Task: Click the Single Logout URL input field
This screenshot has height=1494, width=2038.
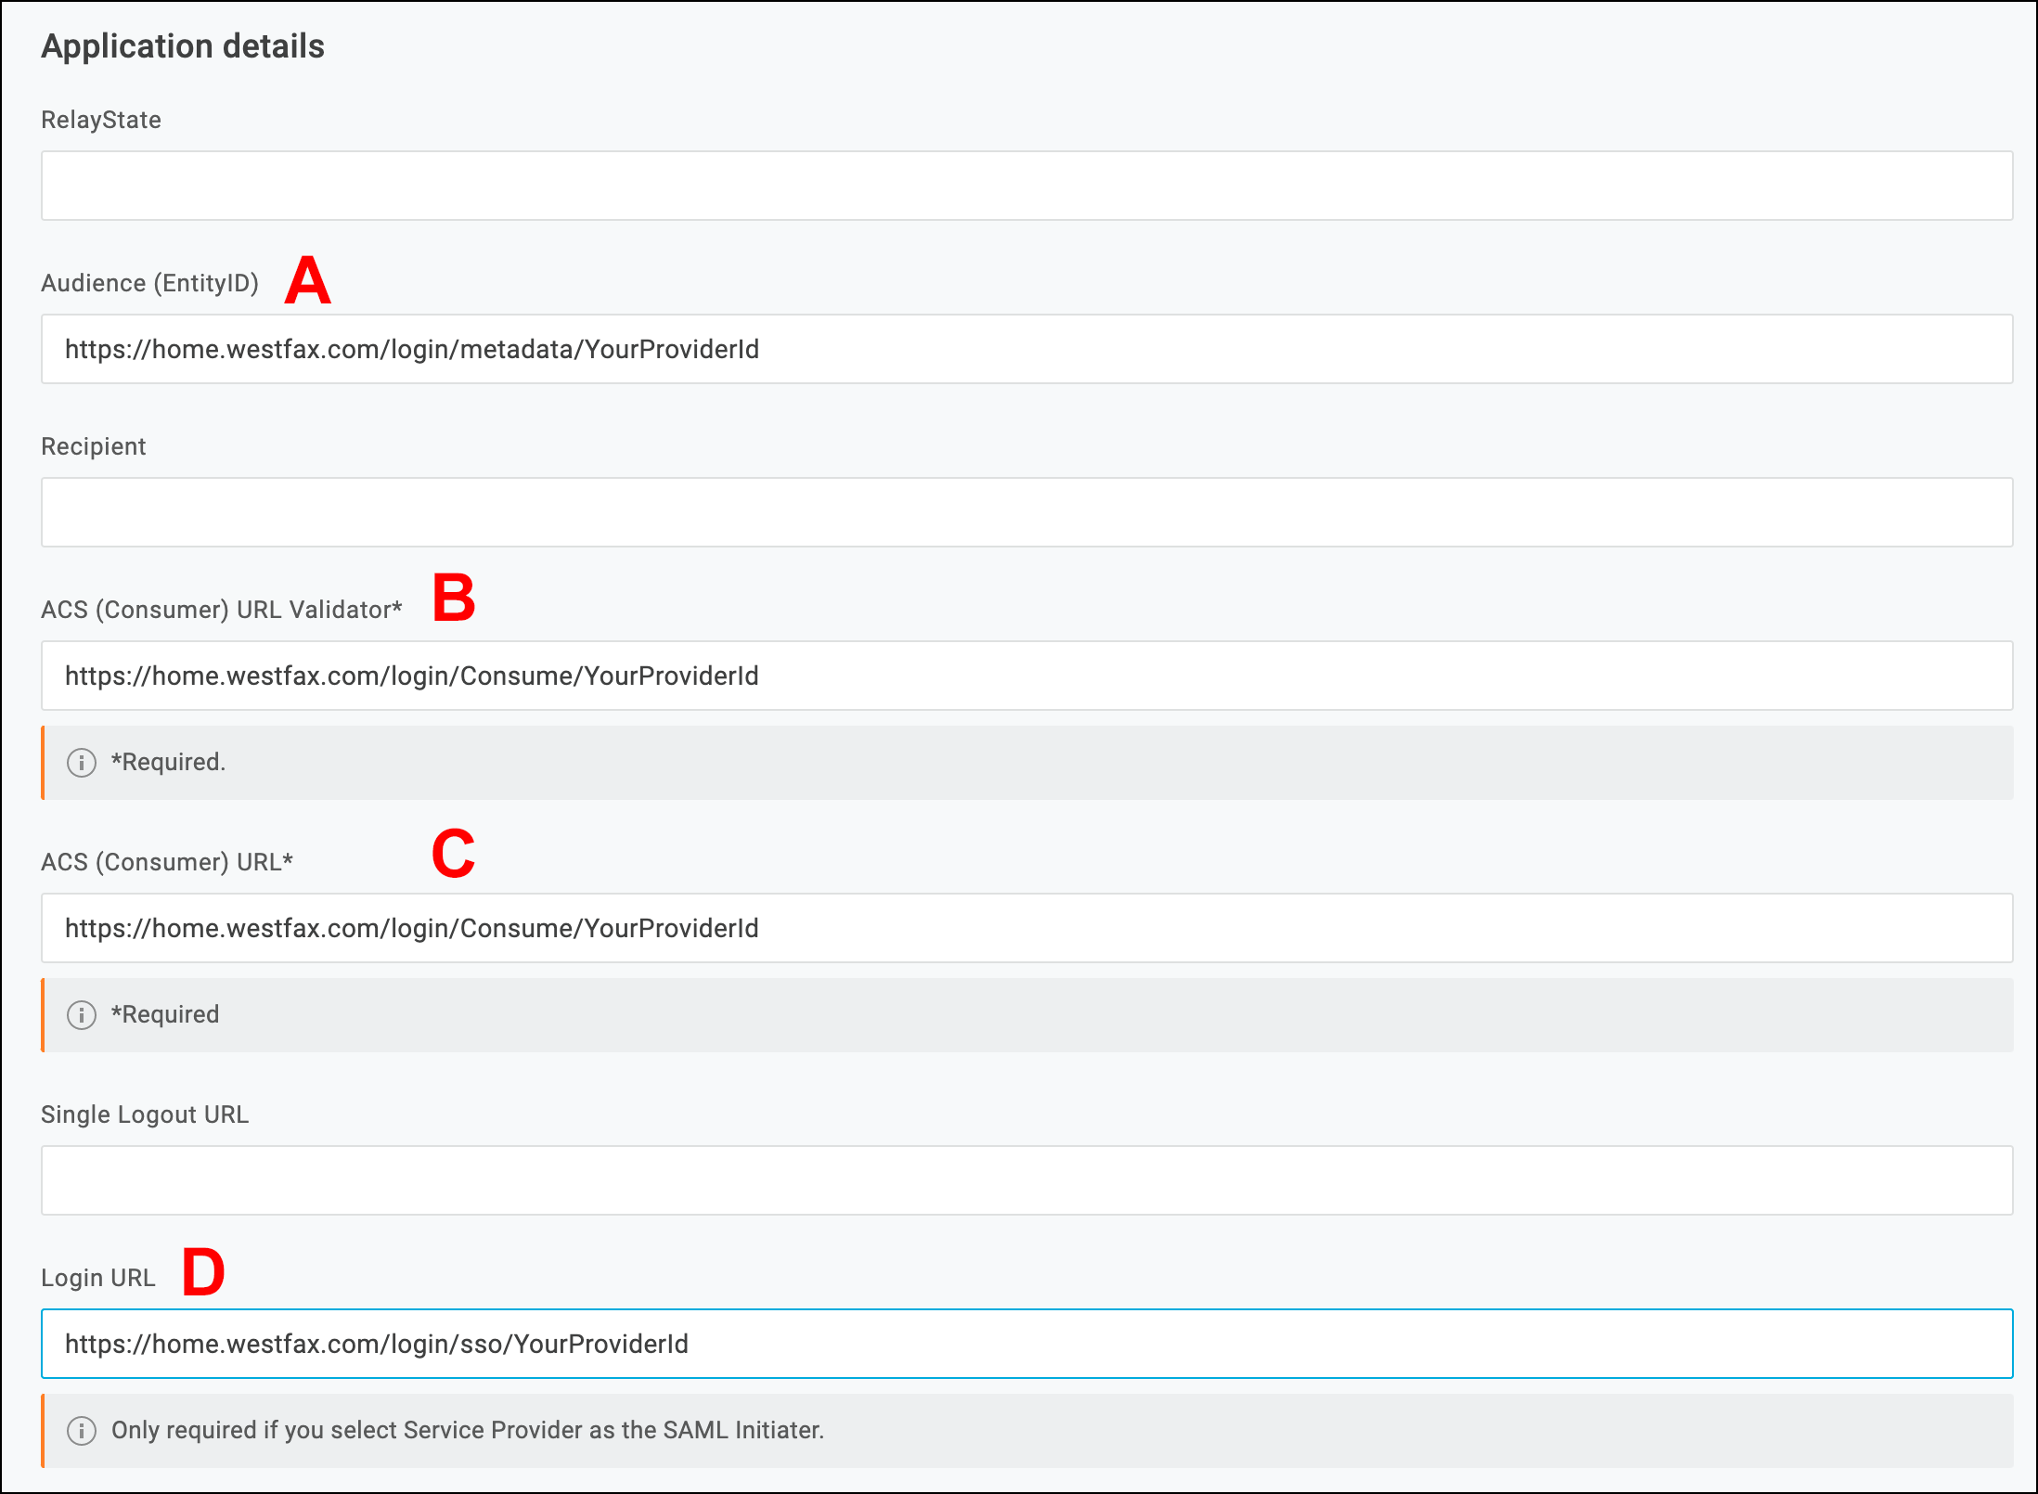Action: pos(1025,1180)
